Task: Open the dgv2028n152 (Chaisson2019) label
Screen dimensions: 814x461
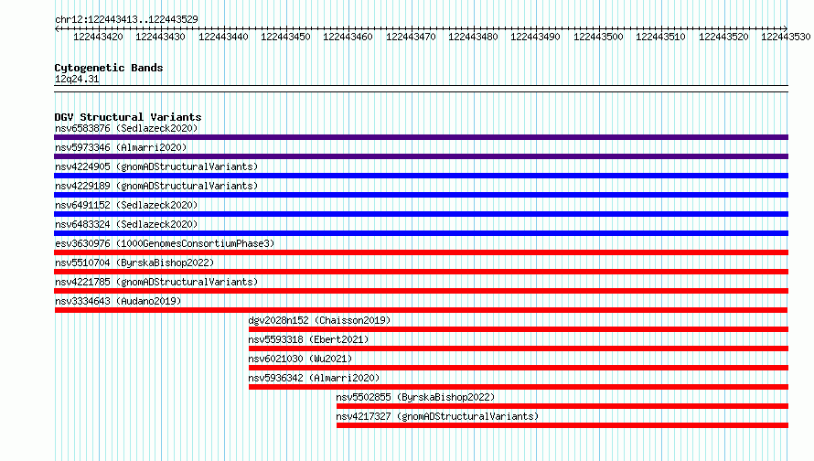Action: [319, 320]
